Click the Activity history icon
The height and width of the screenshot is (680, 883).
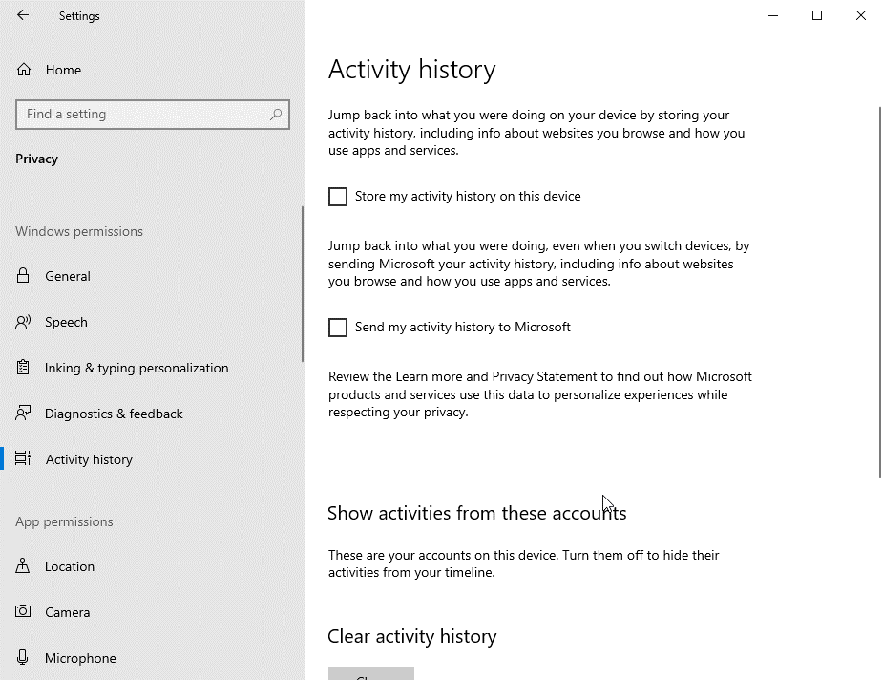tap(24, 459)
